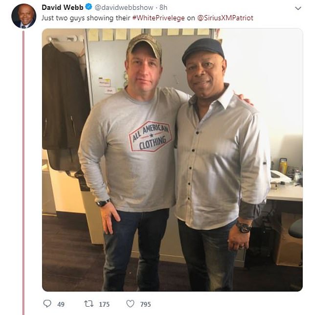Viewport: 310px width, 315px height.
Task: Open the attached photo of two men
Action: click(x=172, y=160)
